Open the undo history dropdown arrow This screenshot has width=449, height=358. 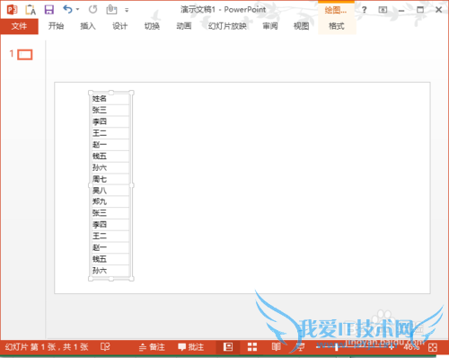tap(77, 10)
